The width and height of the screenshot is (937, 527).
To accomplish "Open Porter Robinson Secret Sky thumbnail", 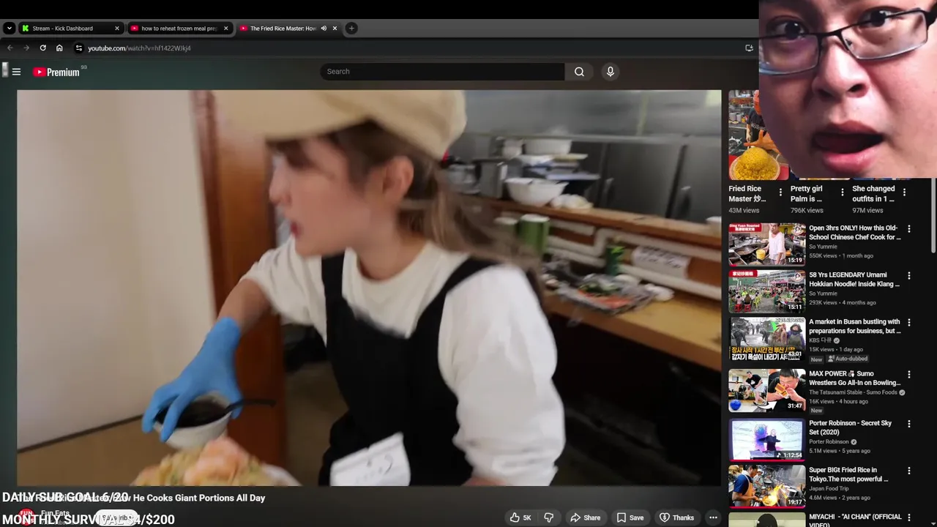I will 766,439.
